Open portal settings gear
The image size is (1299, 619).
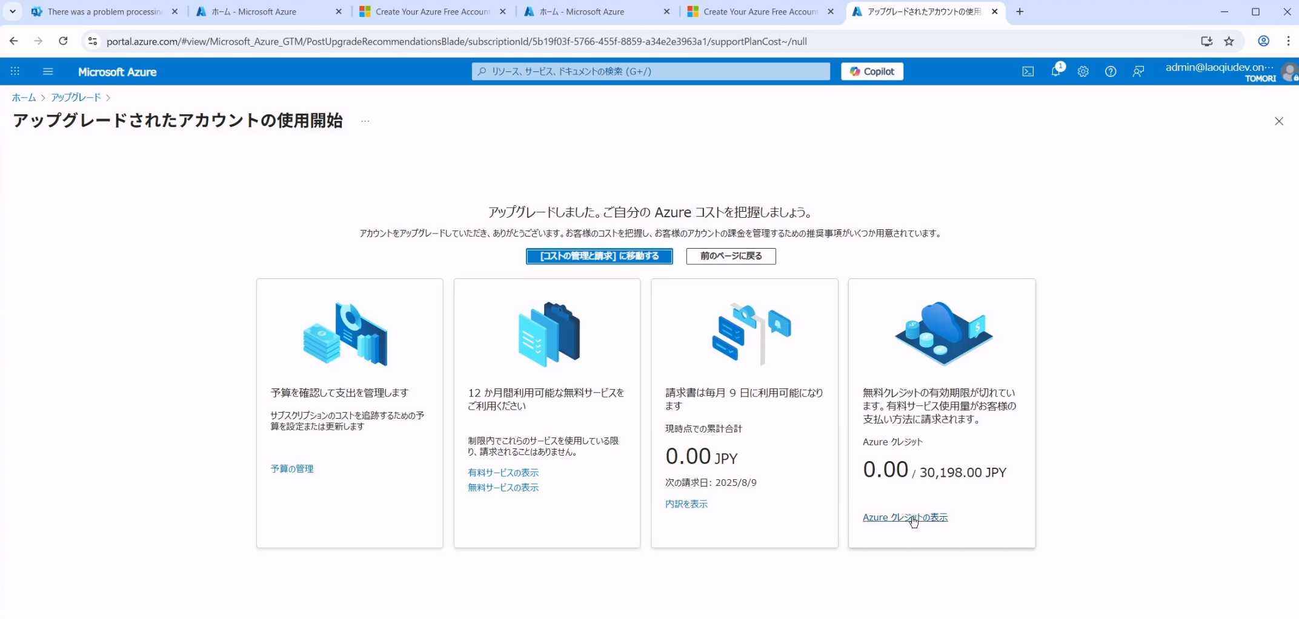(1083, 71)
